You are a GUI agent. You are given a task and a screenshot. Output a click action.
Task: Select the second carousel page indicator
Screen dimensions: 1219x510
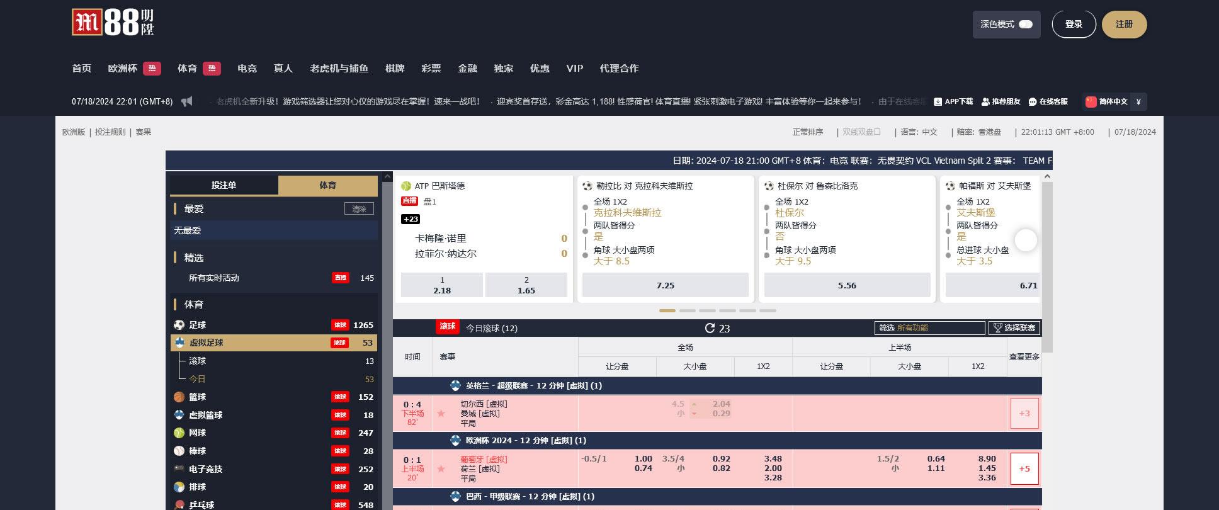688,310
